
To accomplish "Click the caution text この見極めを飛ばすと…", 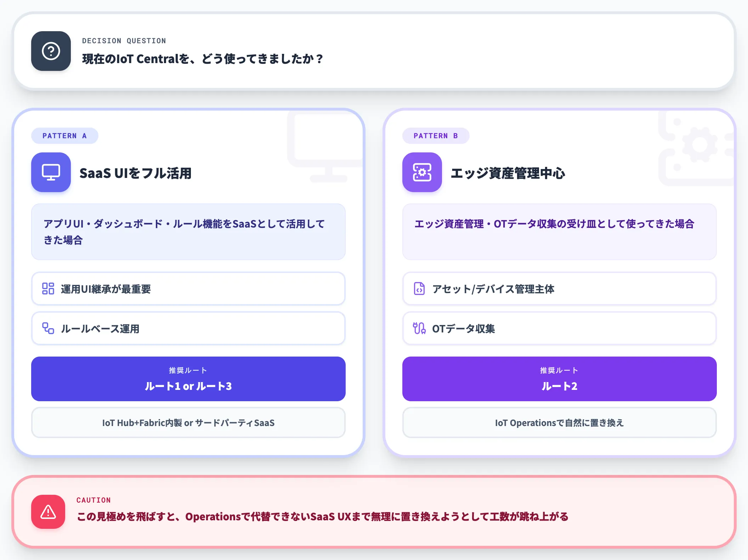I will (322, 516).
